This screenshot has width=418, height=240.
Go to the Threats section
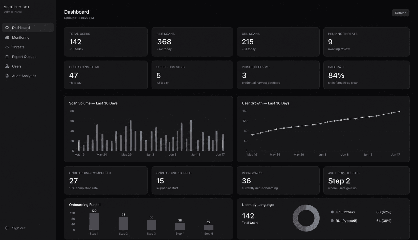[28, 47]
